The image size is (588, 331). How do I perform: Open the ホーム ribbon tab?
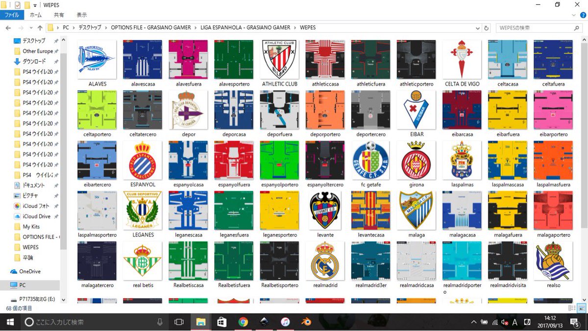pyautogui.click(x=36, y=15)
